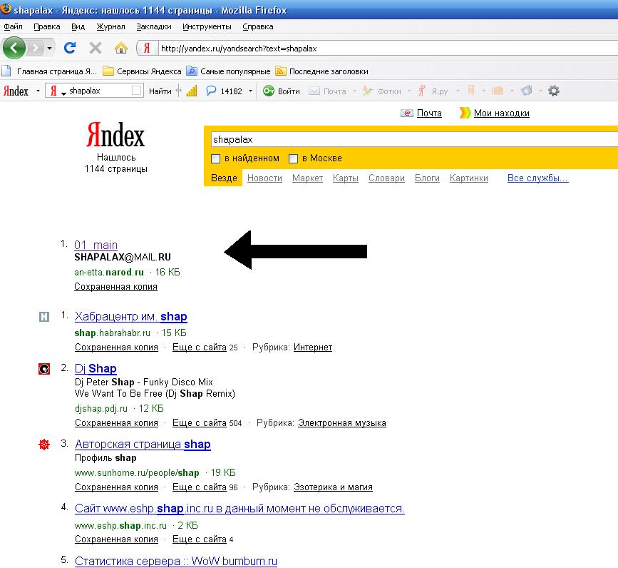This screenshot has height=568, width=618.
Task: Switch to the Словари tab
Action: [386, 178]
